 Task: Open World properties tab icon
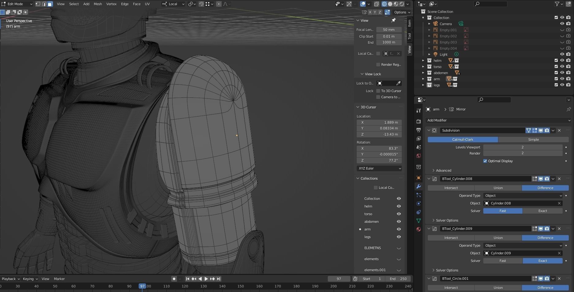419,156
